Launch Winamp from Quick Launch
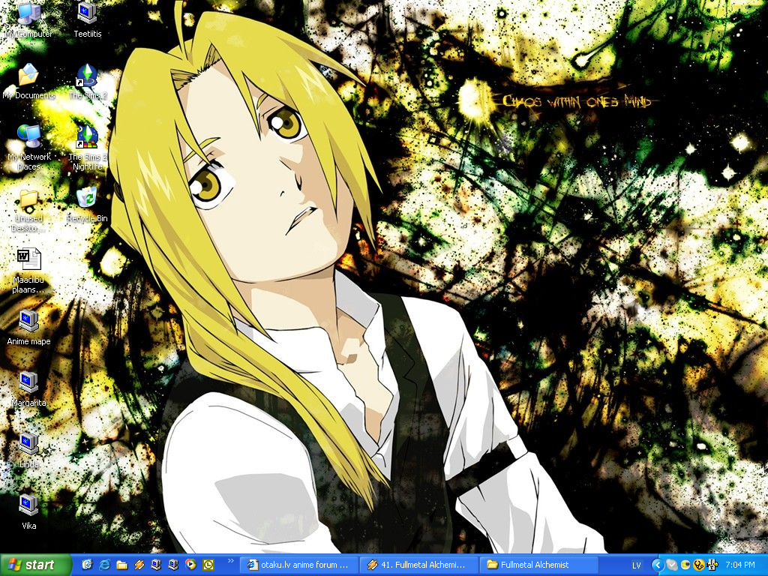This screenshot has width=768, height=576. [x=139, y=565]
